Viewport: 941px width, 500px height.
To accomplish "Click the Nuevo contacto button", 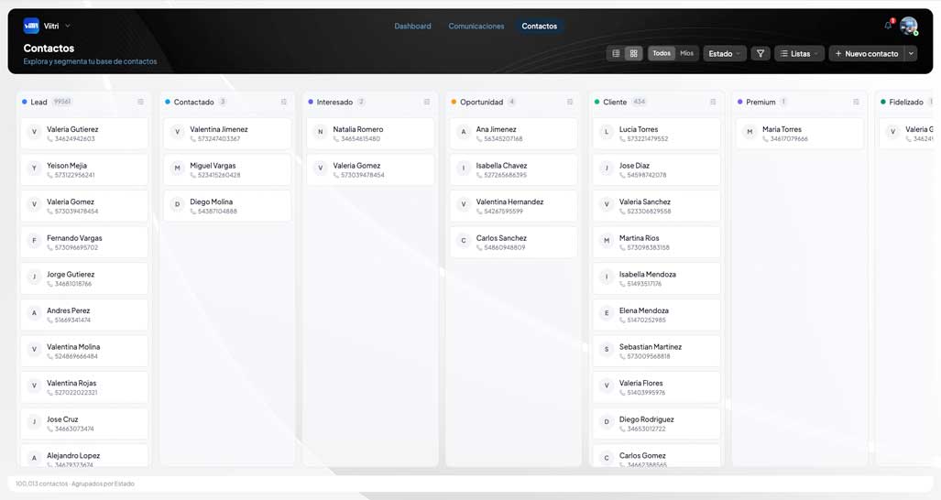I will point(867,53).
